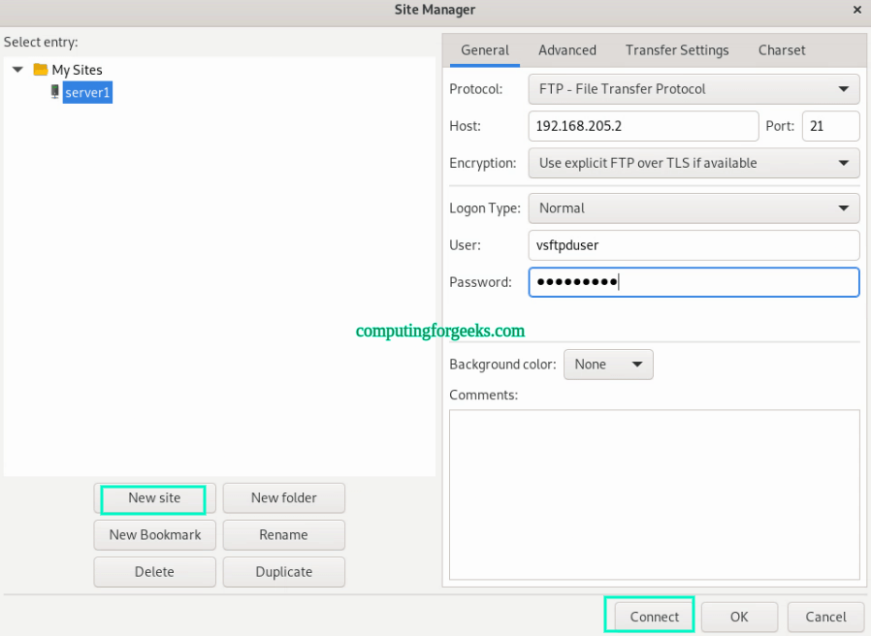Click inside the Comments box

click(x=654, y=494)
